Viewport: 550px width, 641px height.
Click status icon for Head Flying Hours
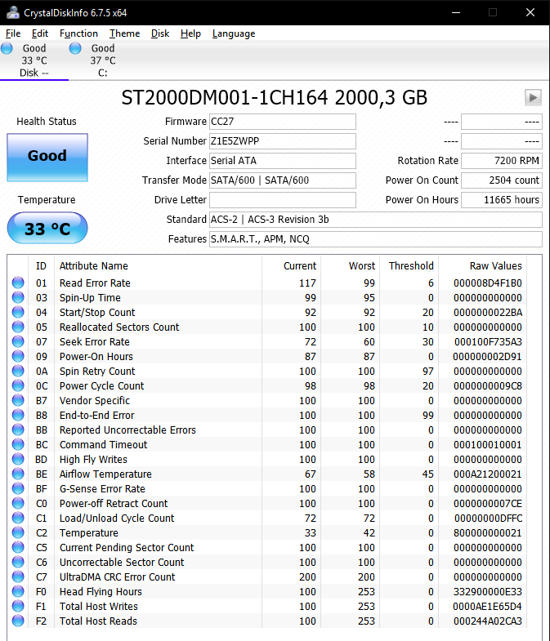[x=18, y=592]
